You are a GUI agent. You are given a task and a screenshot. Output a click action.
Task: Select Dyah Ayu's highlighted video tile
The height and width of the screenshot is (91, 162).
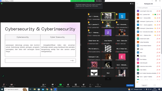point(108,16)
